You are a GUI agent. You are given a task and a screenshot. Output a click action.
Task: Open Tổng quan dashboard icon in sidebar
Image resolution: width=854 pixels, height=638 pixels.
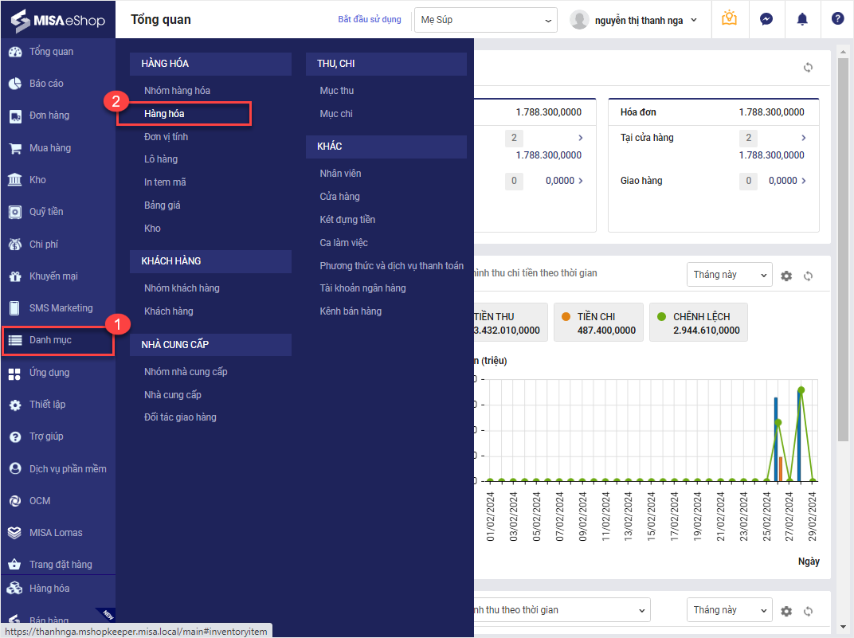pyautogui.click(x=15, y=52)
